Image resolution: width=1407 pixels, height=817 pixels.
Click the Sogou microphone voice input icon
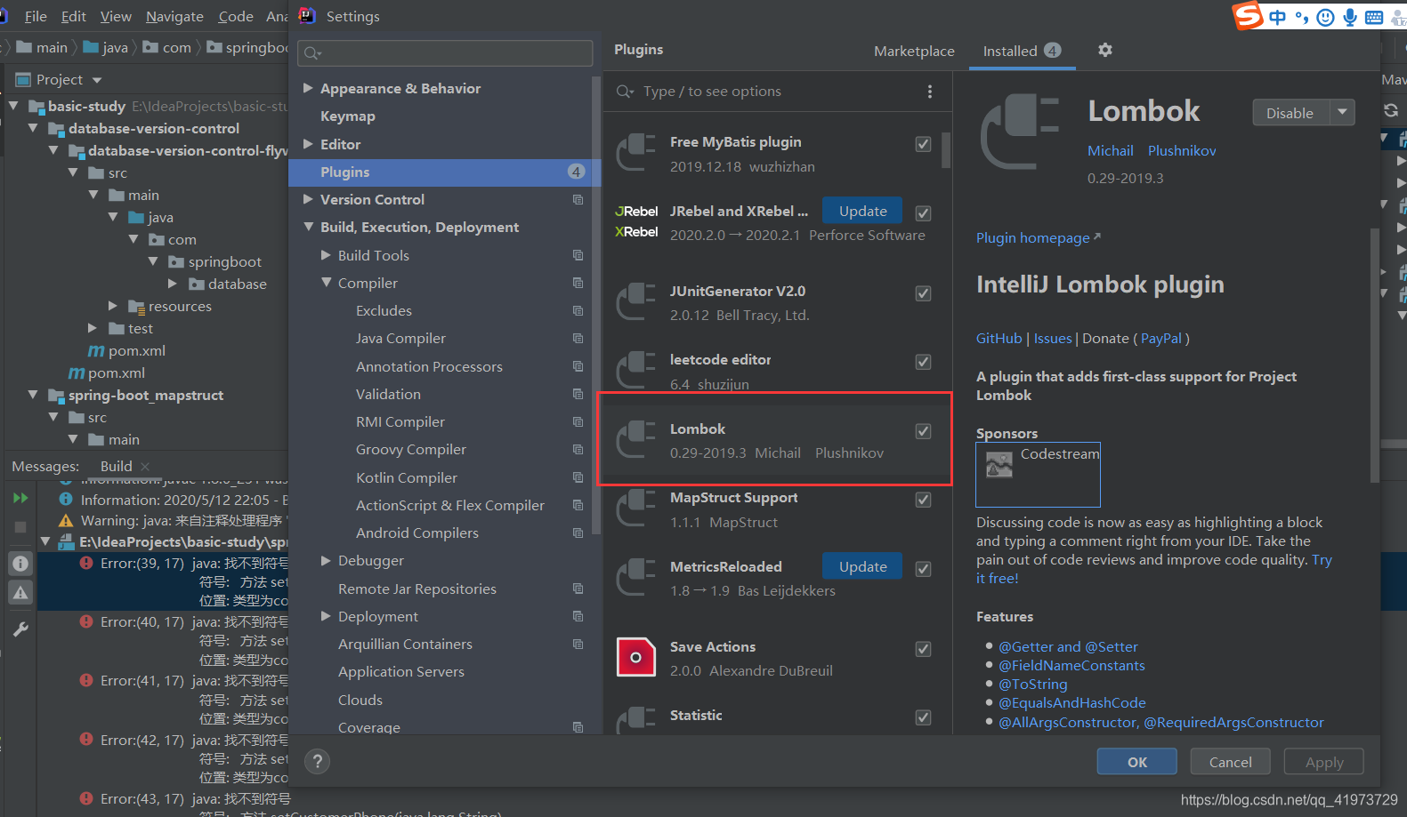point(1350,17)
